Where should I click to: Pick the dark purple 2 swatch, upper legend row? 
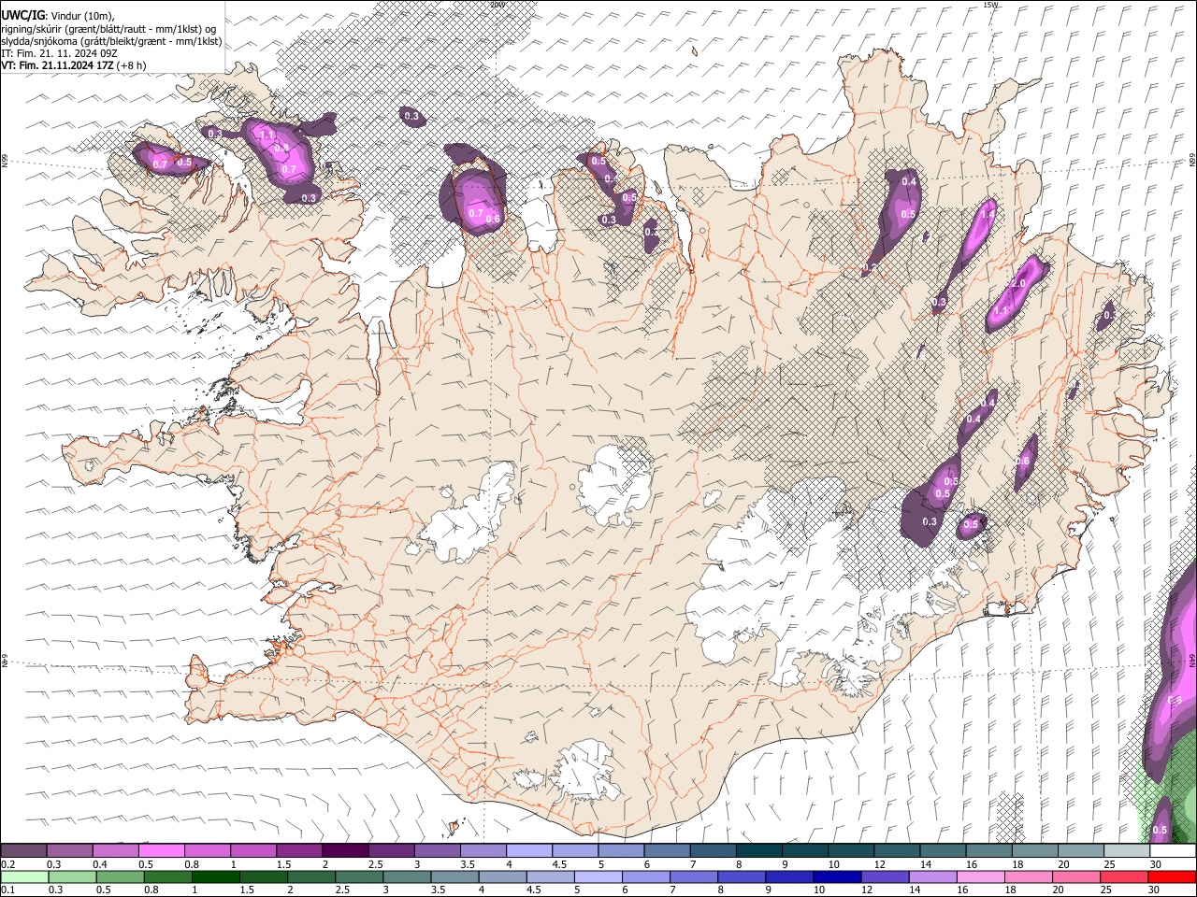coord(344,851)
